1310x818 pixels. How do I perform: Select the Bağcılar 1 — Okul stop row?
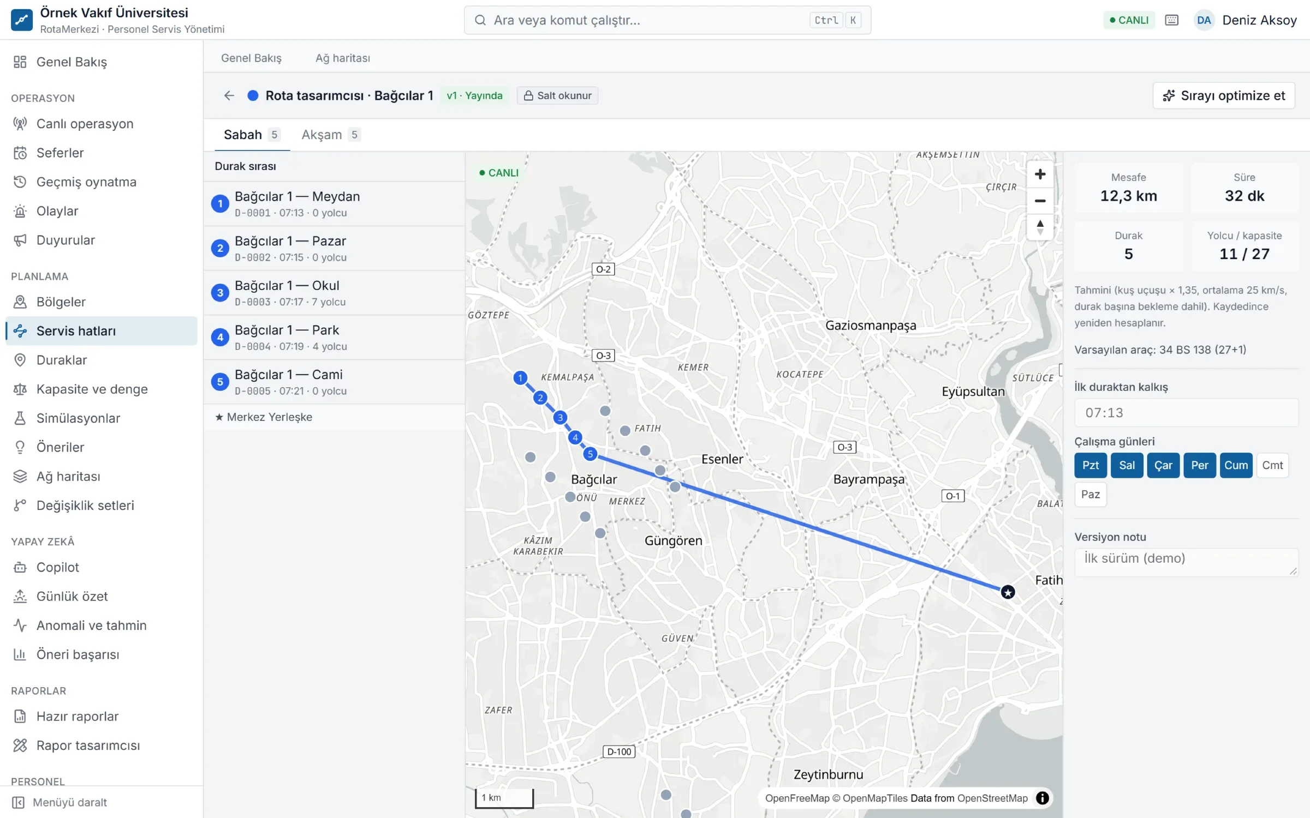click(334, 293)
